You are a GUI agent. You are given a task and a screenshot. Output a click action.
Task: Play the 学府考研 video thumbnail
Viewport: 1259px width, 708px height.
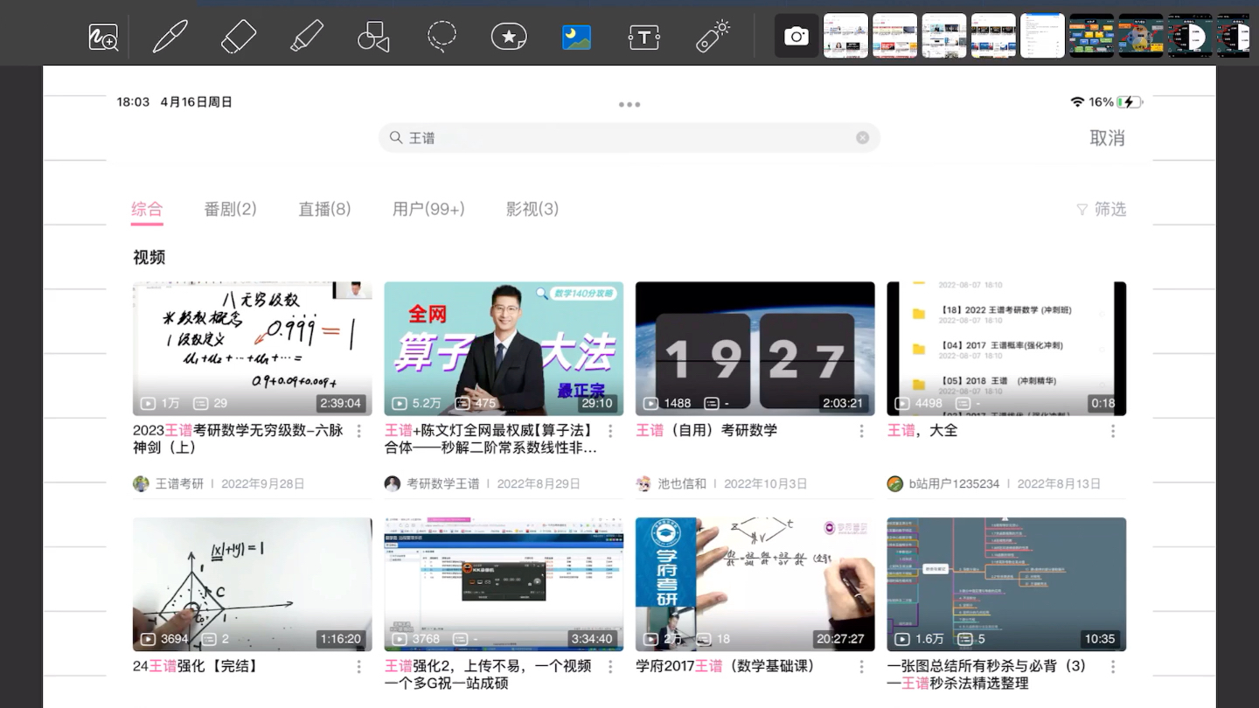coord(755,585)
